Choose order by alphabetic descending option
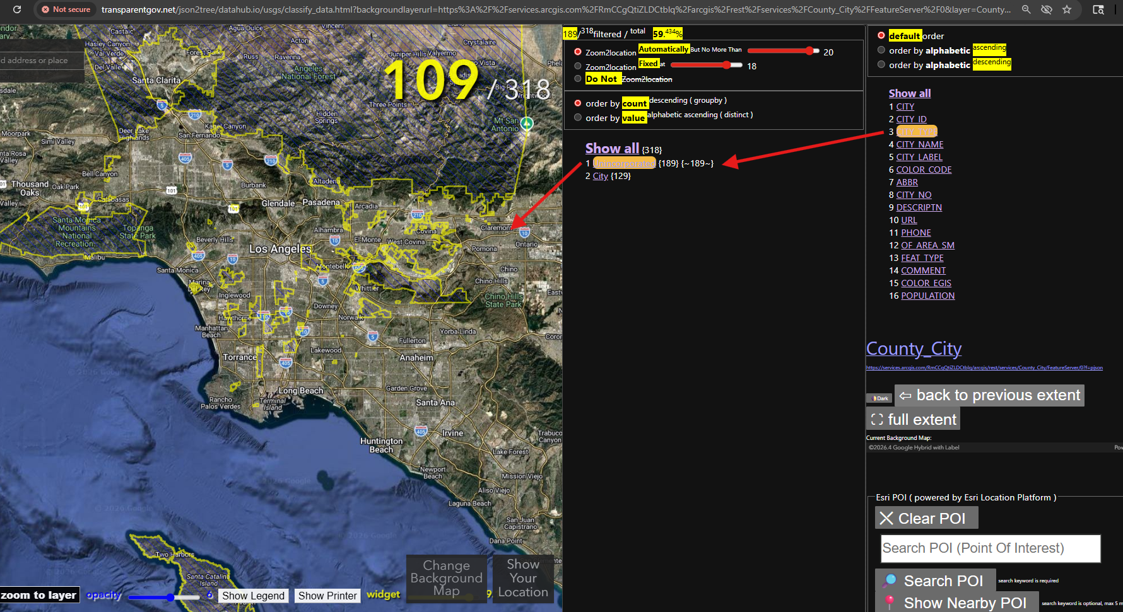The width and height of the screenshot is (1123, 612). tap(881, 64)
